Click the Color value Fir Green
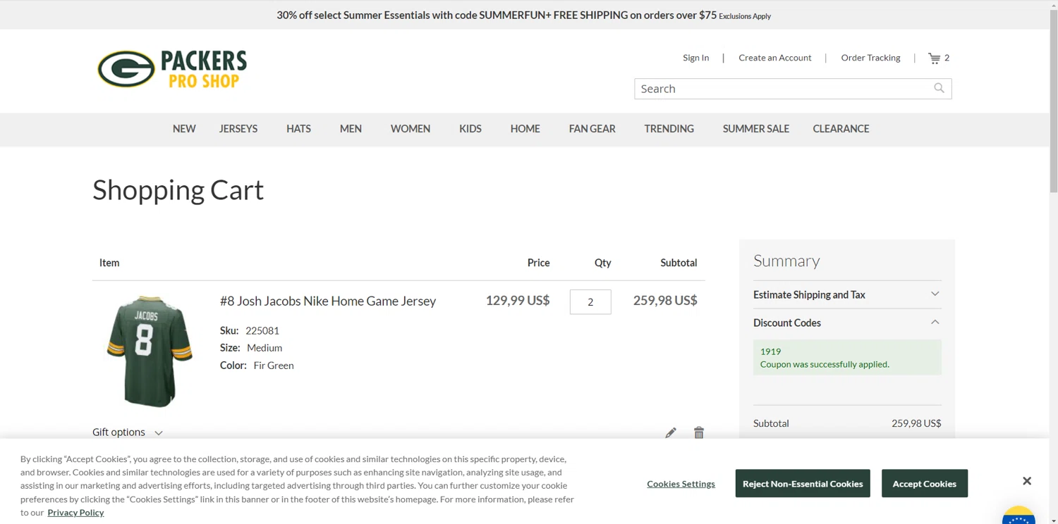Viewport: 1058px width, 524px height. point(274,366)
